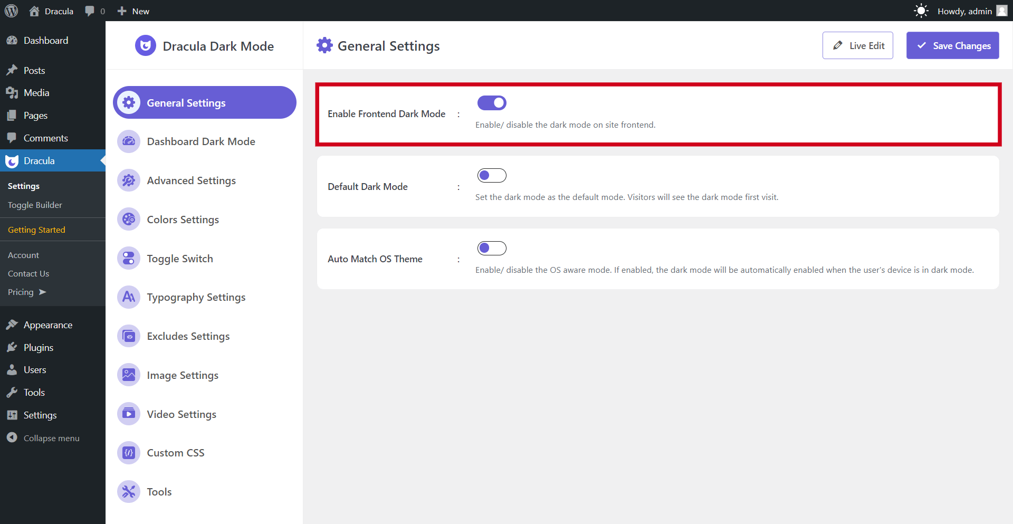Select Dashboard Dark Mode settings tab
Screen dimensions: 1013x524
pos(205,141)
